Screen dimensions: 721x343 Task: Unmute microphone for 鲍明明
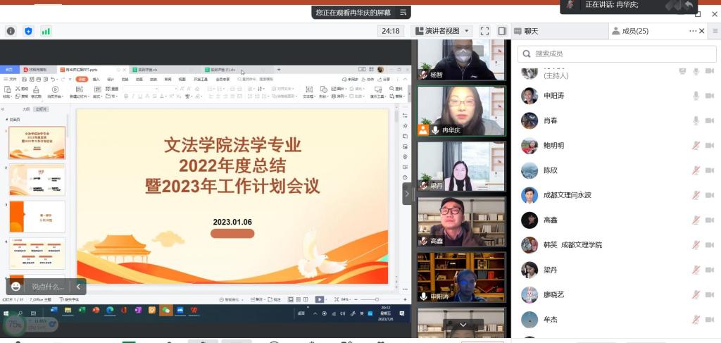(696, 146)
